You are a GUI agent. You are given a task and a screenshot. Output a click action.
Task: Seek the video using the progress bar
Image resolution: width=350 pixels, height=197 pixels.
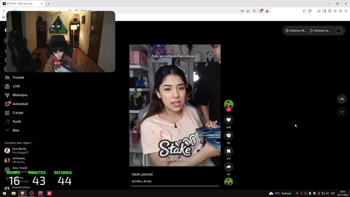(x=175, y=186)
